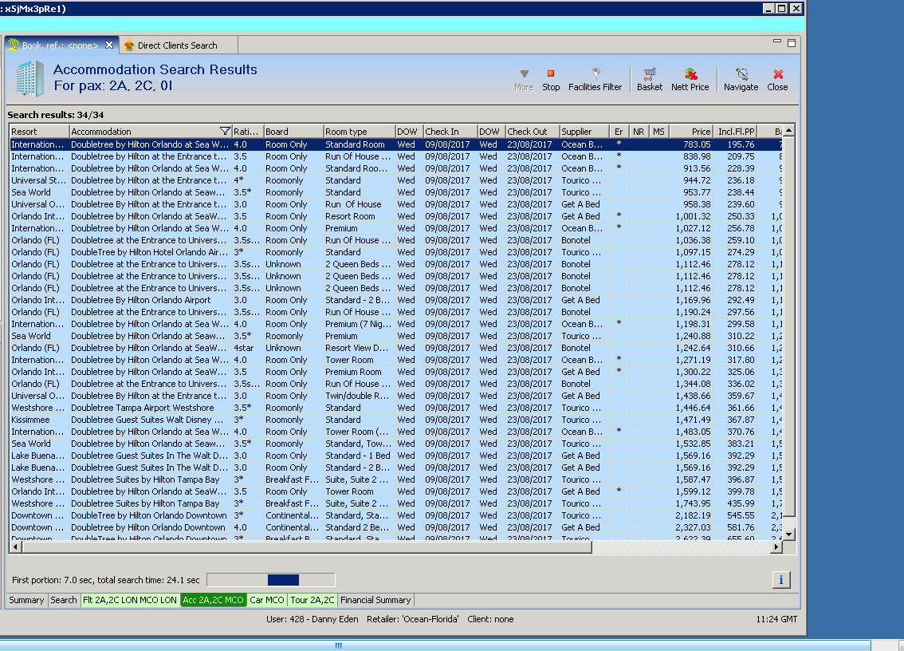This screenshot has height=651, width=904.
Task: Minimize the results panel view
Action: pos(777,41)
